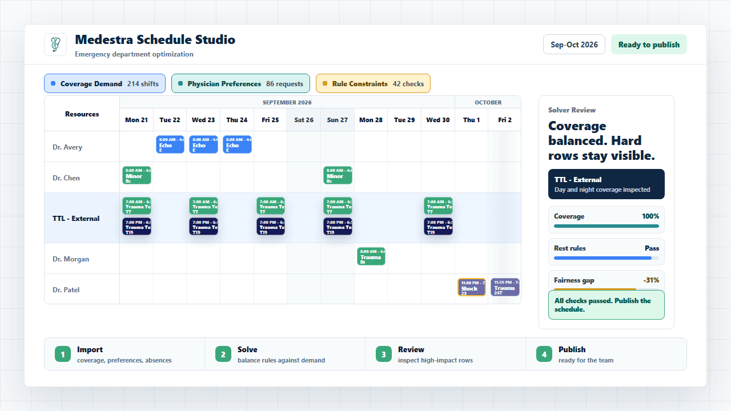This screenshot has height=411, width=731.
Task: Open TTL 7:00 AM Trauma shift on Wed 23
Action: tap(203, 206)
